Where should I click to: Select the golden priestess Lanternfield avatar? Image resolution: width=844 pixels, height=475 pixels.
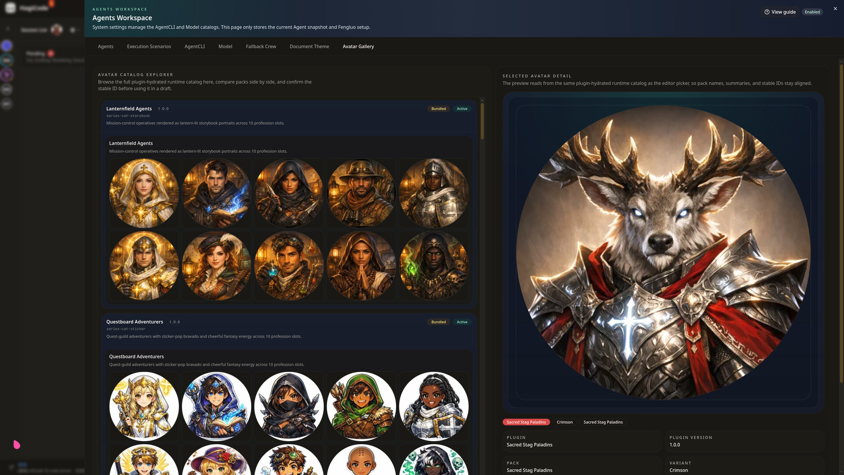144,193
